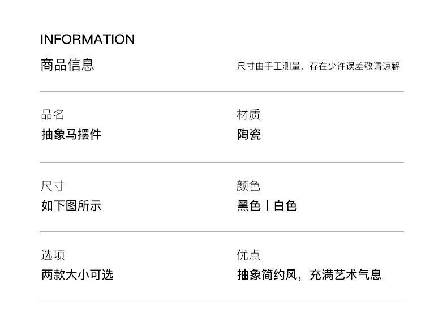Viewport: 447px width, 326px height.
Task: Click the divider line directly below 商品信息 header
Action: 222,91
